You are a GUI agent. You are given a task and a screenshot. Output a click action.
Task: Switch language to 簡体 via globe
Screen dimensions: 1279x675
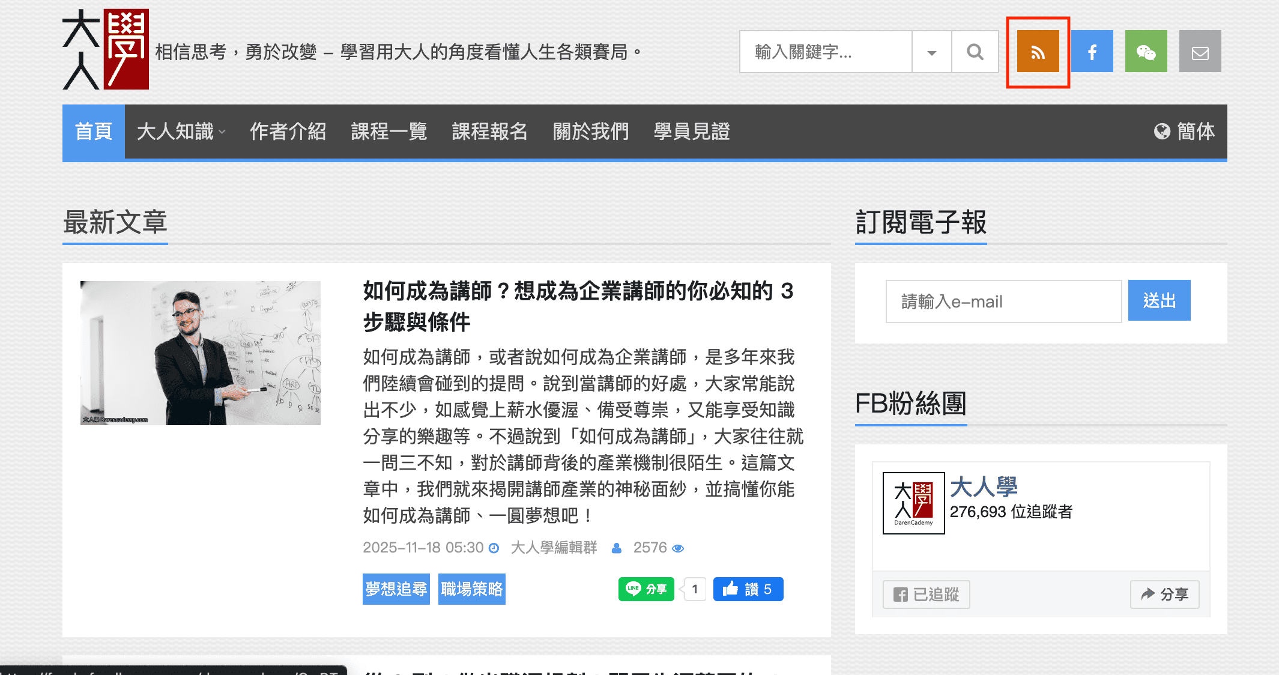pos(1184,132)
